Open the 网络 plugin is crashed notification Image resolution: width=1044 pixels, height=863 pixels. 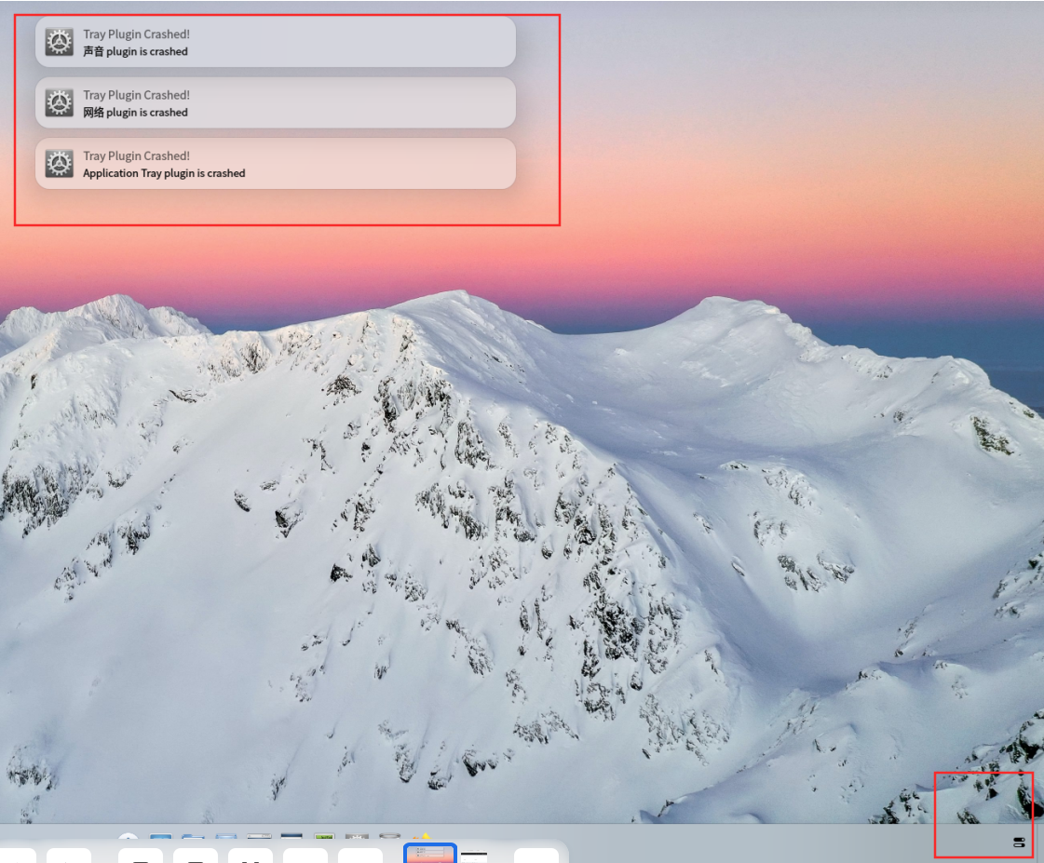(x=275, y=103)
